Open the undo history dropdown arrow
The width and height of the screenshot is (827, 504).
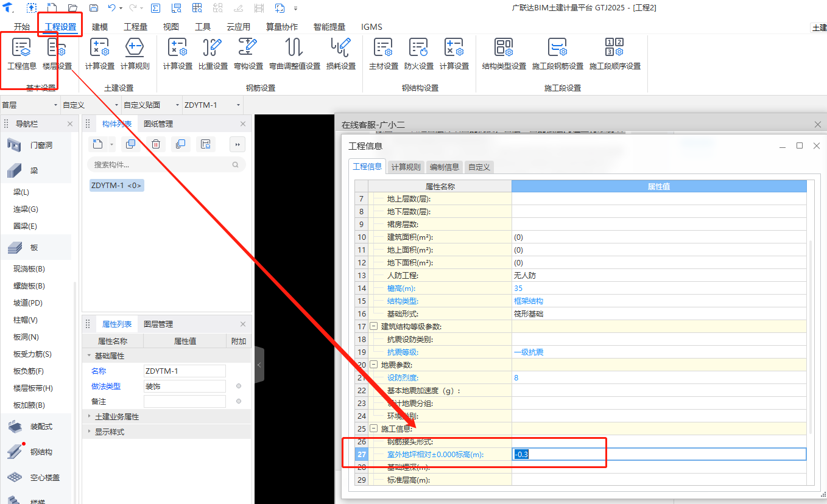121,9
